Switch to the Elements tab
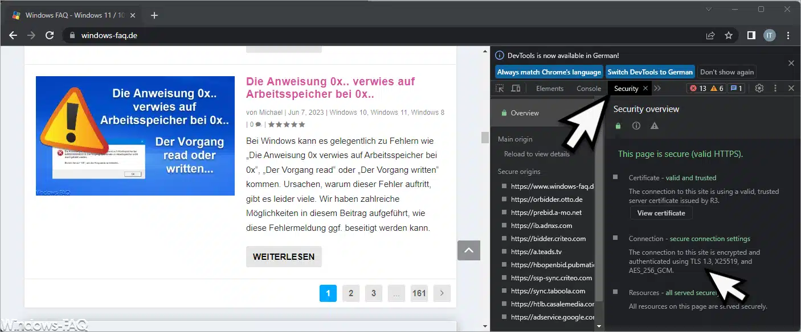 coord(550,89)
